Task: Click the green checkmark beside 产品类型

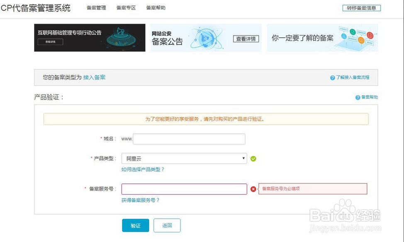Action: tap(253, 159)
